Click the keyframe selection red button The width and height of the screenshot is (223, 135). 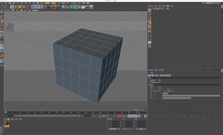tap(125, 116)
